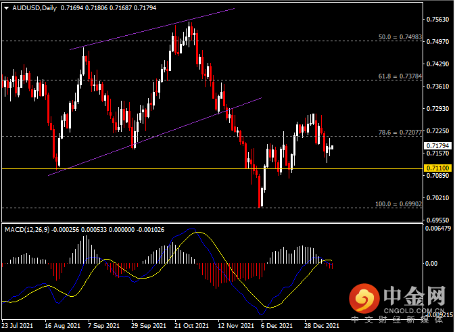Select the 61.8 = 0.73784 Fibonacci label

pos(399,77)
